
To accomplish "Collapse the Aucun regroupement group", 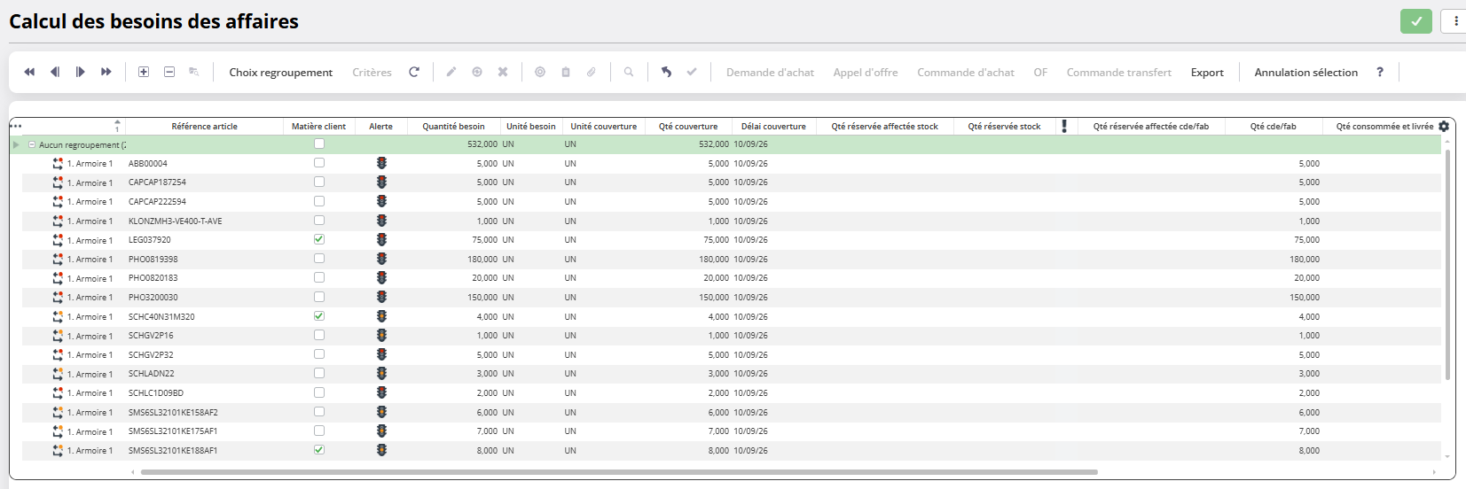I will coord(32,144).
